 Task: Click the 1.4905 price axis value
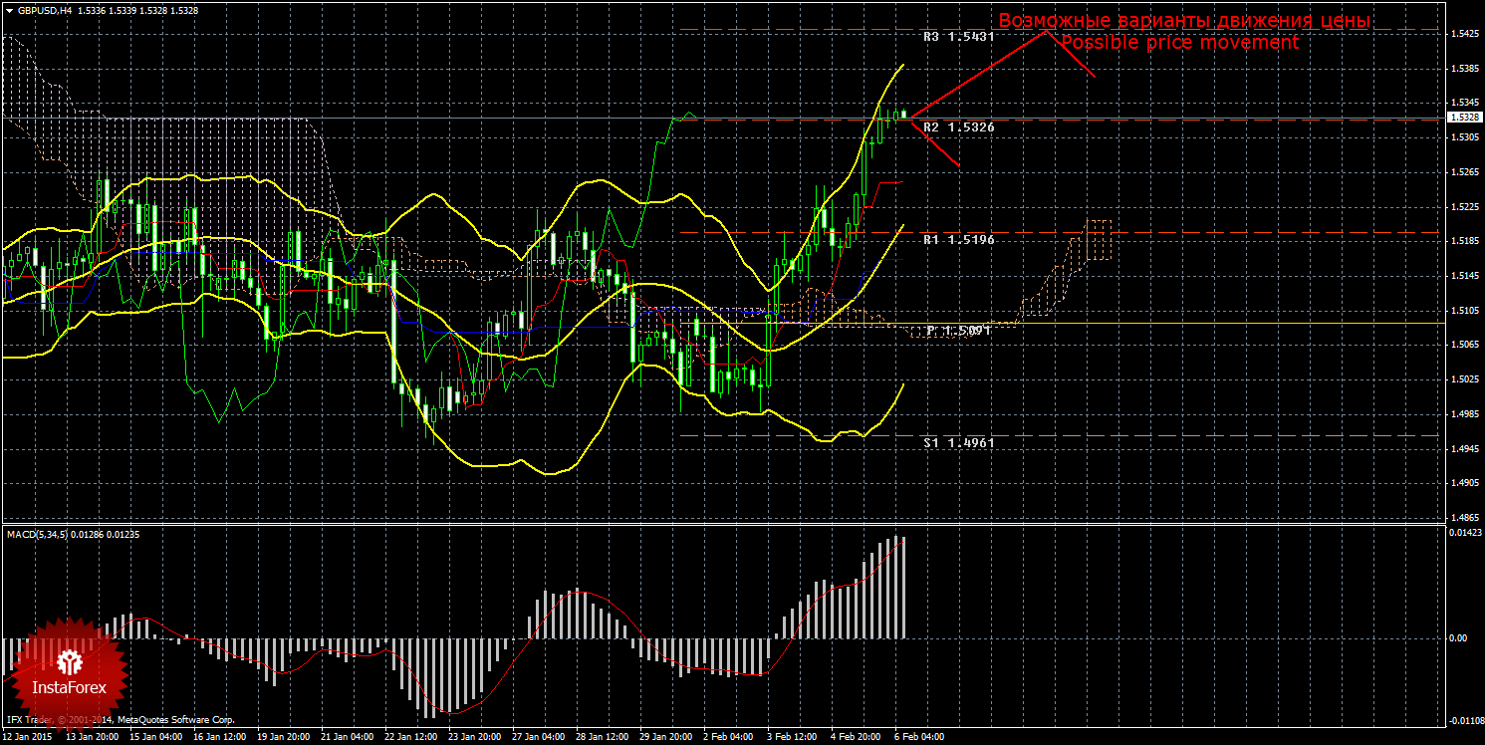pos(1465,483)
